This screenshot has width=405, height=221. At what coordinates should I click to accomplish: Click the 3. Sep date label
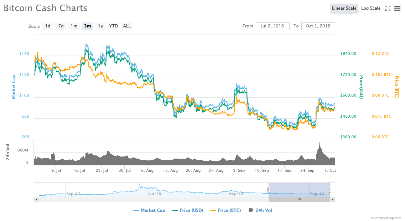(x=239, y=170)
